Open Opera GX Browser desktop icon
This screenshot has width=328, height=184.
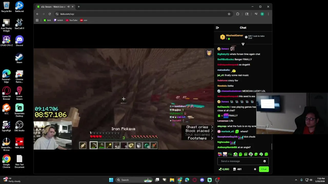click(6, 93)
